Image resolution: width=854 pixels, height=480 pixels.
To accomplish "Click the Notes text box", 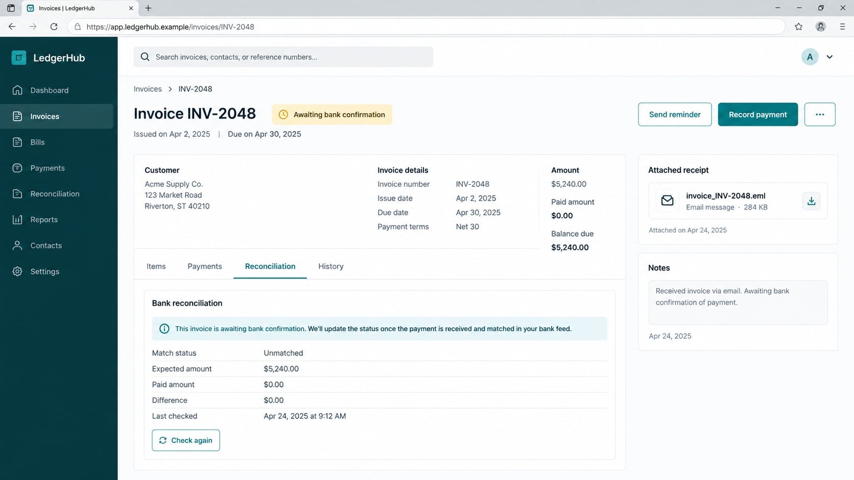I will (738, 302).
